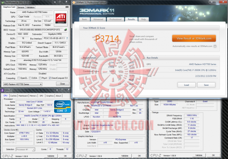
Task: Toggle the PhysX checkbox in GPU-Z
Action: coord(40,78)
